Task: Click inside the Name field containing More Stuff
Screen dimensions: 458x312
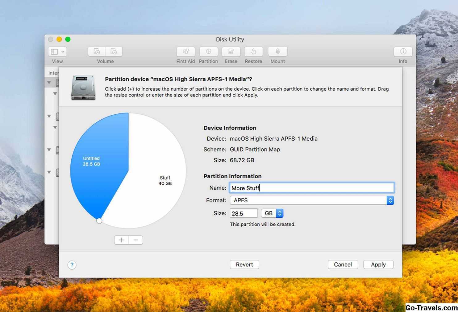Action: point(312,188)
